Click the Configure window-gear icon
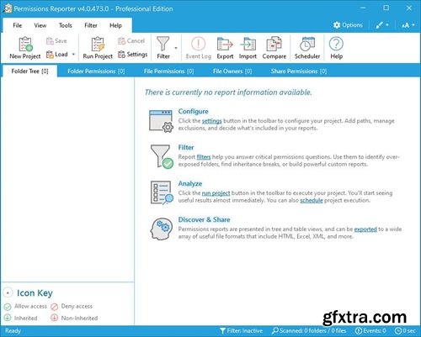Image resolution: width=421 pixels, height=337 pixels. 161,121
